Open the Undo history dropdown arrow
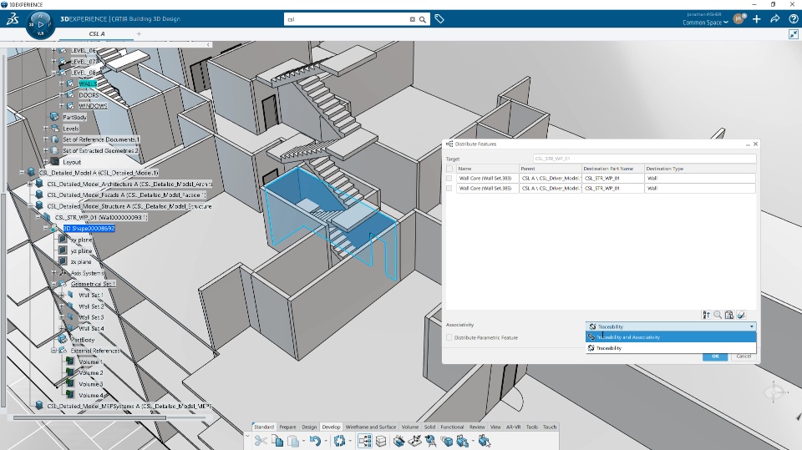 [x=325, y=441]
